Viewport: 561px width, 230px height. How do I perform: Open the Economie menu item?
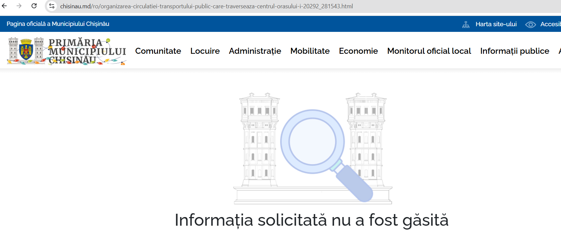pyautogui.click(x=358, y=51)
